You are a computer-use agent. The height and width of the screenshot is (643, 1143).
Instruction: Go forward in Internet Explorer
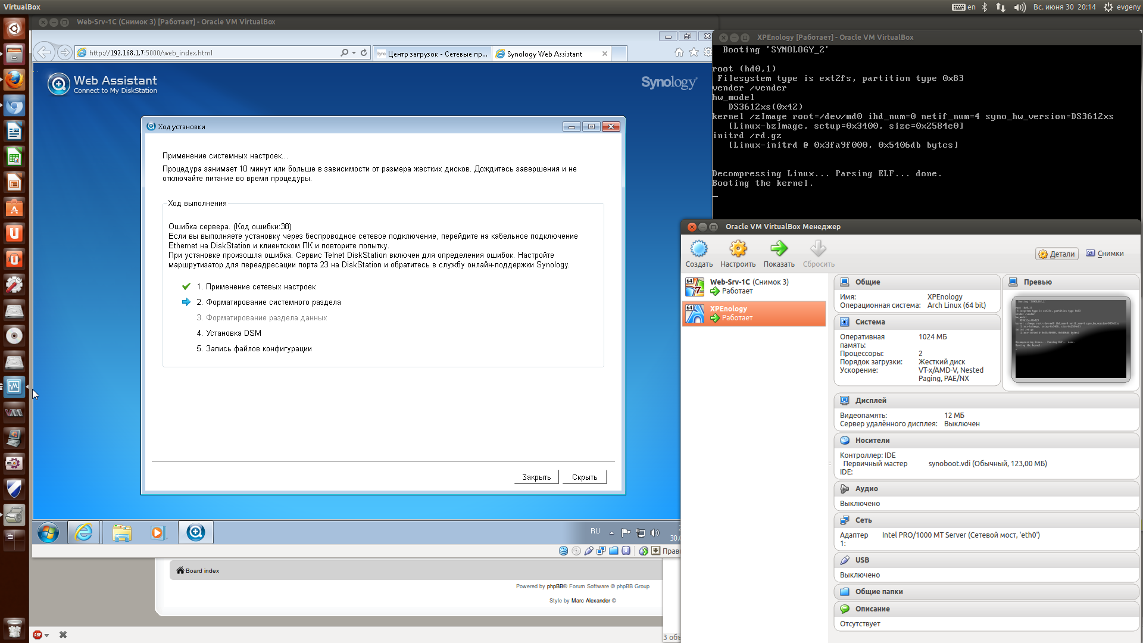coord(64,52)
